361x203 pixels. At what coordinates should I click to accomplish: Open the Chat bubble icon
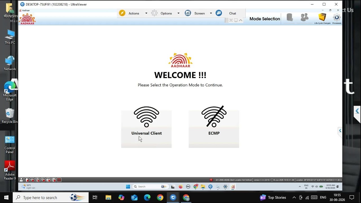pyautogui.click(x=219, y=13)
